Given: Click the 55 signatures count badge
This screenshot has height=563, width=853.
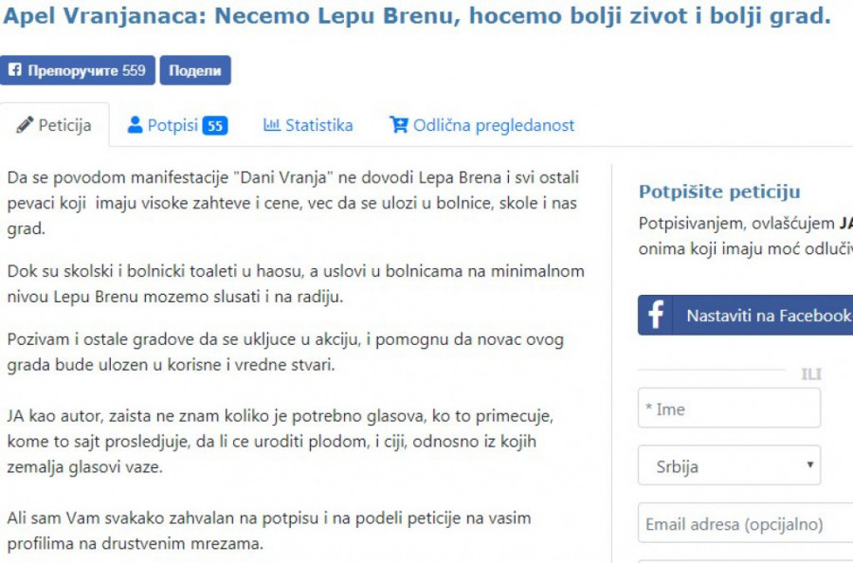Looking at the screenshot, I should [215, 125].
